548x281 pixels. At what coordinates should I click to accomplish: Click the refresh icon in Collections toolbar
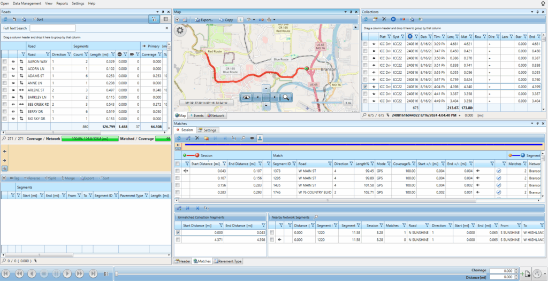(x=366, y=19)
